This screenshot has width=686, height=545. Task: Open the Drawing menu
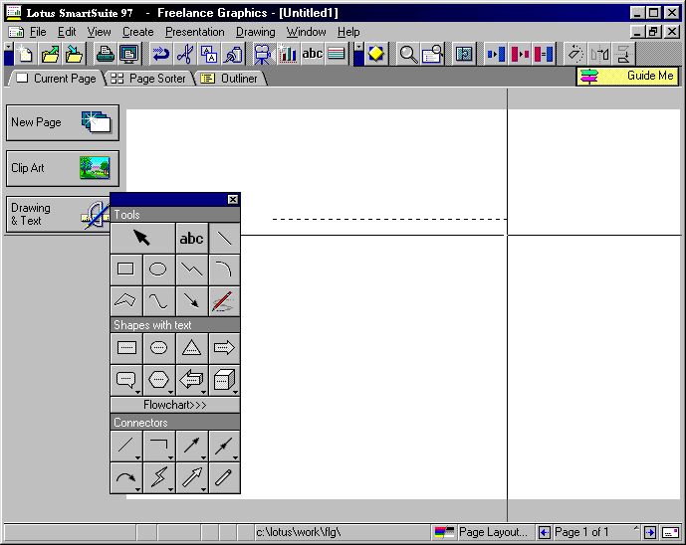pos(256,32)
